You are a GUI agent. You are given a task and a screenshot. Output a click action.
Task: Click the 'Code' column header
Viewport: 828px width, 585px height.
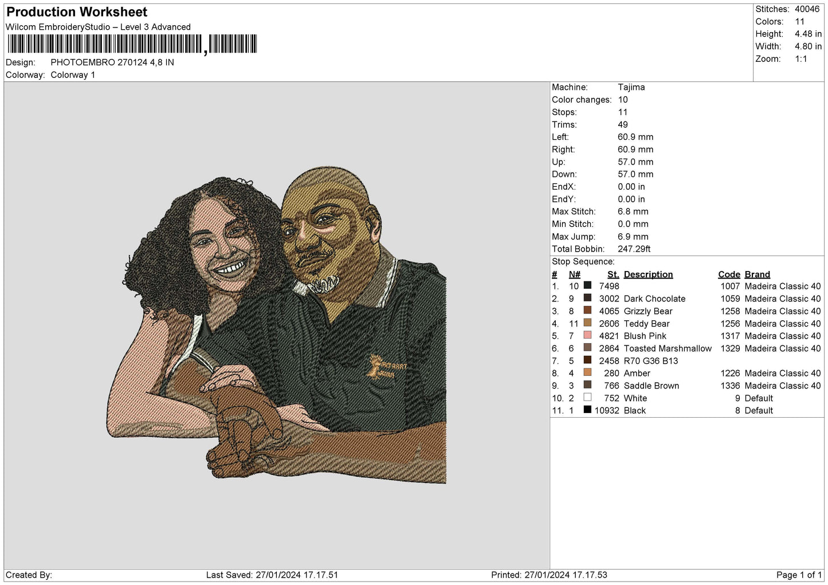(729, 274)
